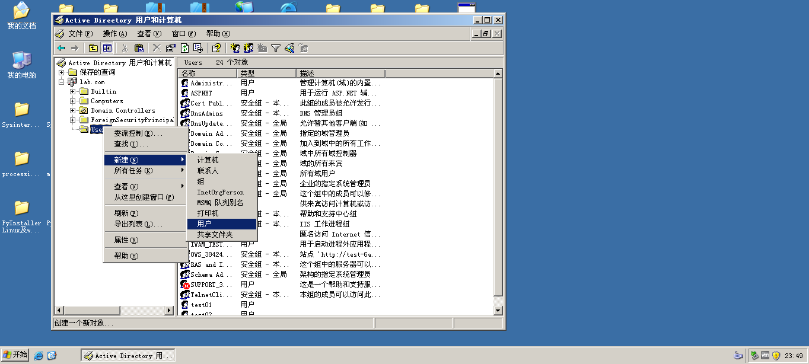Collapse the lab.com domain node

tap(61, 82)
